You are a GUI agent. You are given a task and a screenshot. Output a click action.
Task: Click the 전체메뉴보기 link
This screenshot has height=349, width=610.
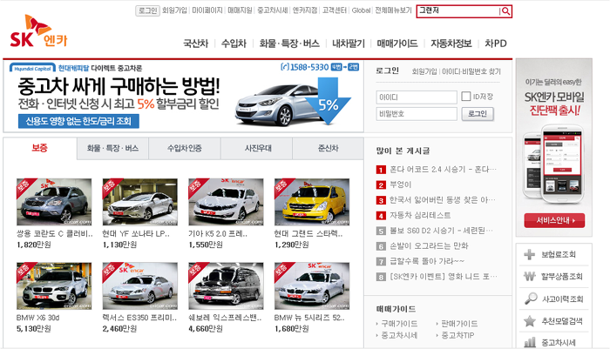tap(393, 10)
